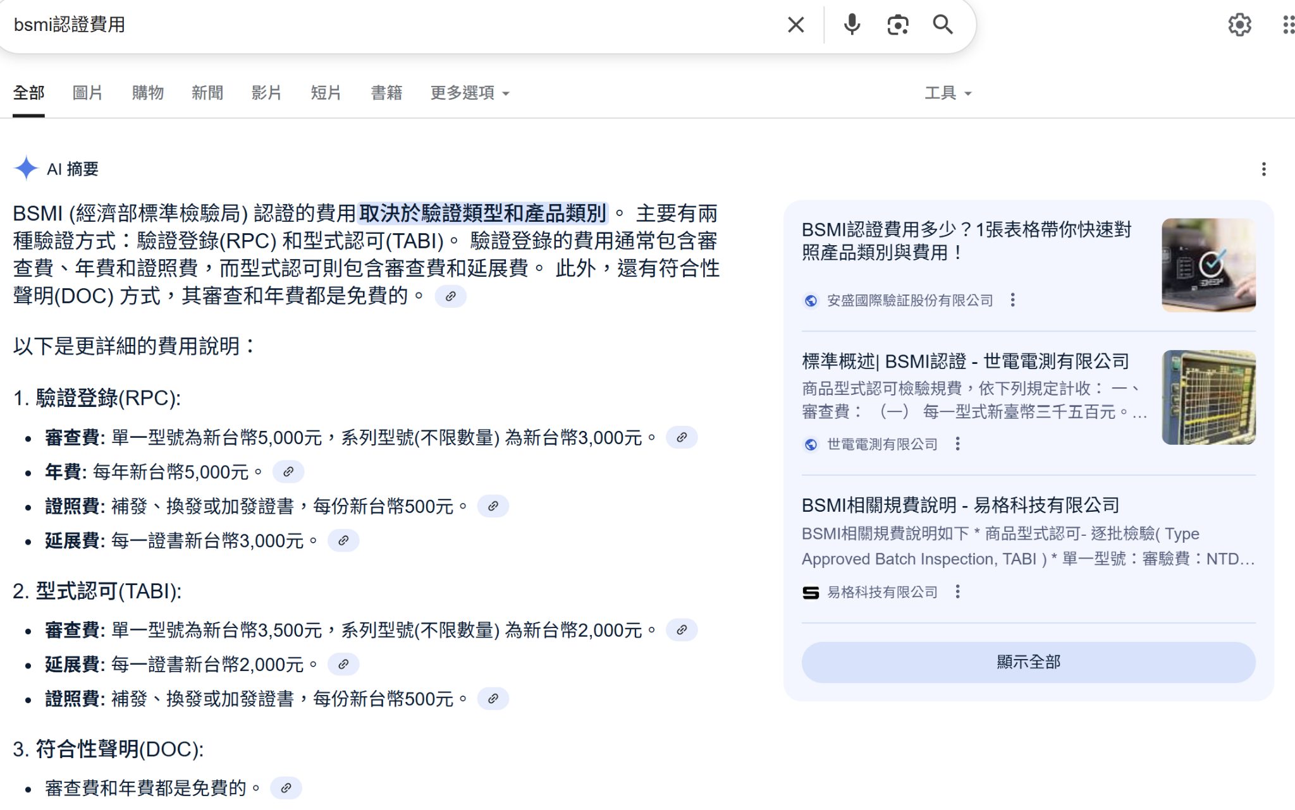Screen dimensions: 1295x810
Task: Click heading 3. 符合性聲明(DOC):
Action: [x=108, y=749]
